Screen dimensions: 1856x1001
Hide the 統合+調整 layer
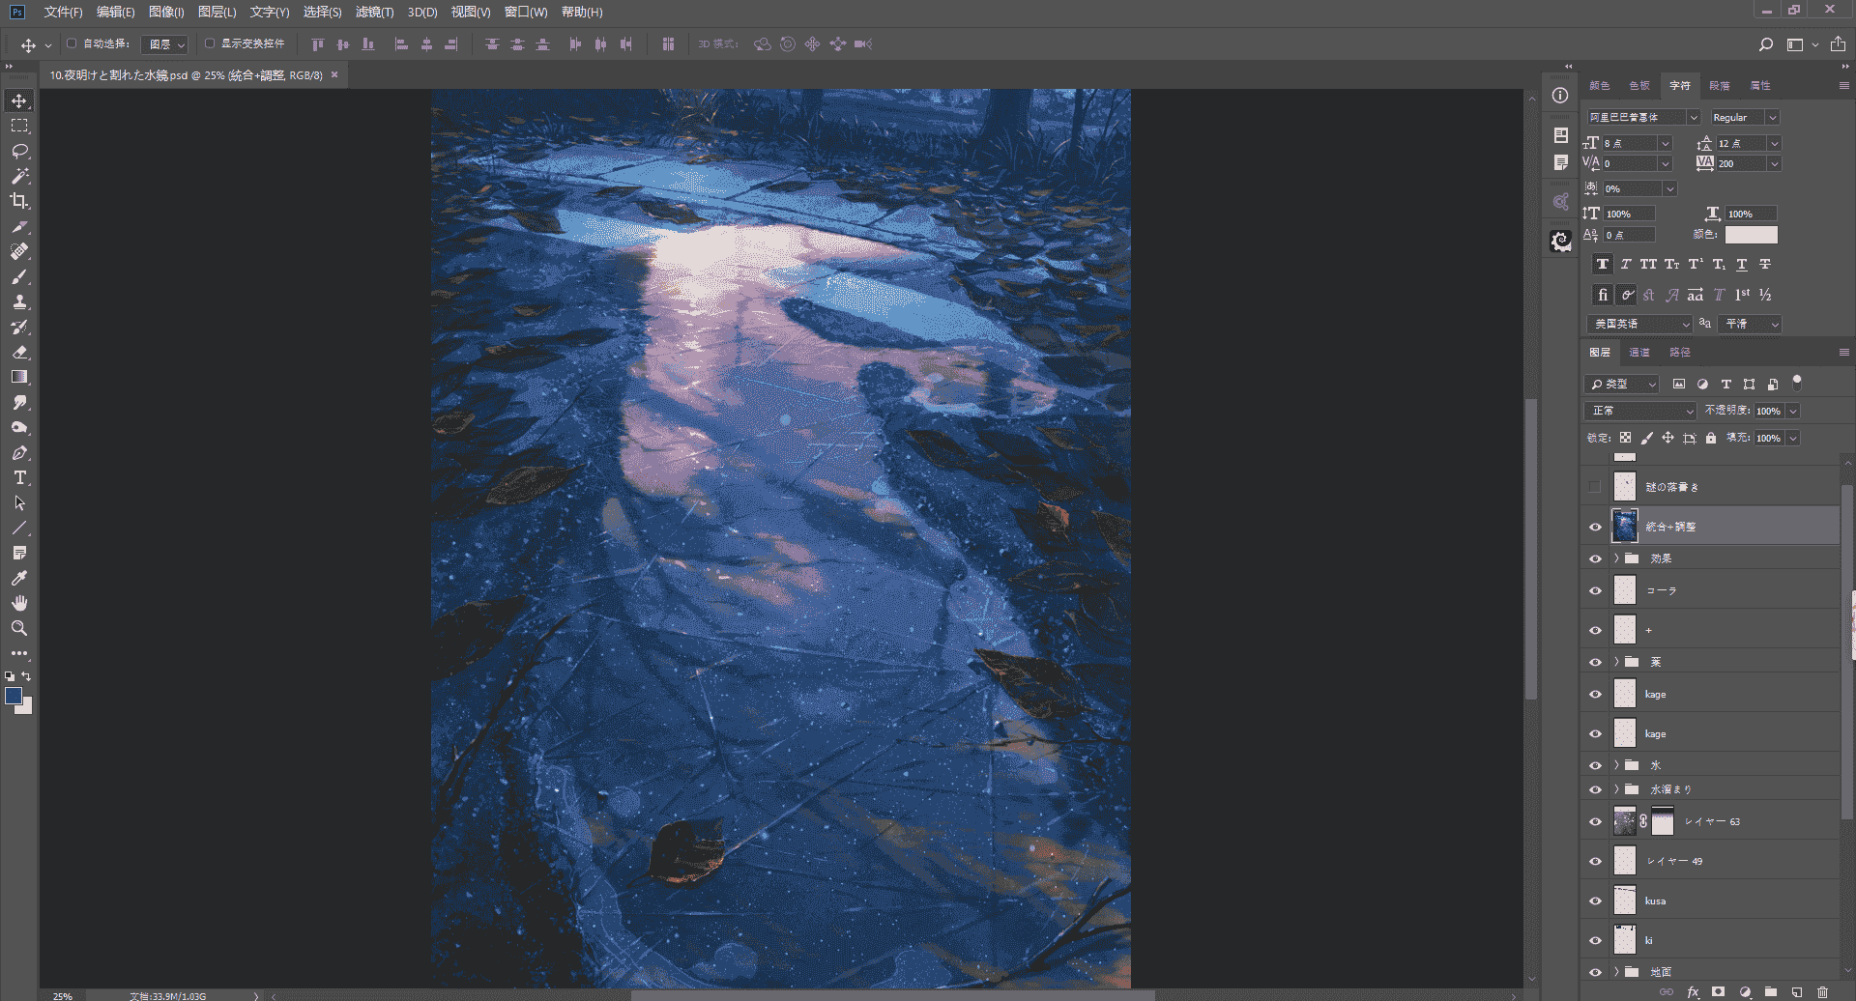(x=1595, y=527)
